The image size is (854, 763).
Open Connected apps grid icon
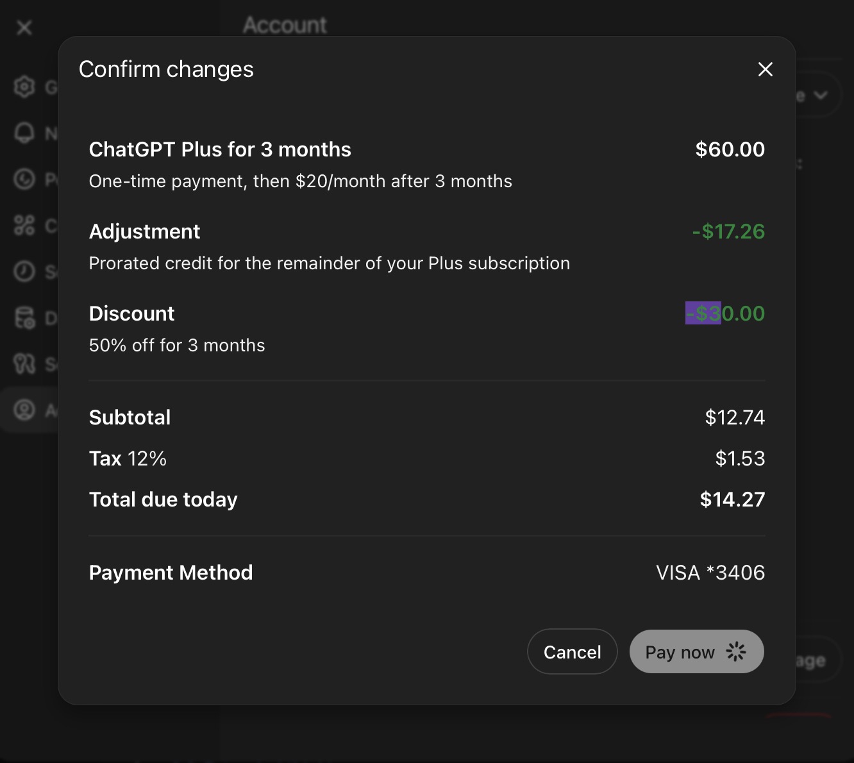pos(24,225)
